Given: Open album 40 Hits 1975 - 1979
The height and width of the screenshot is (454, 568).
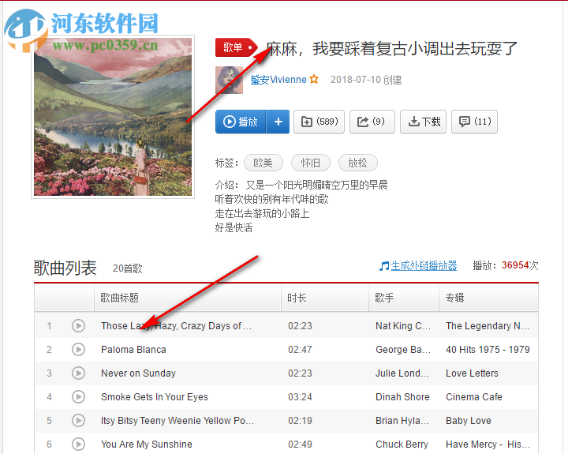Looking at the screenshot, I should 488,350.
